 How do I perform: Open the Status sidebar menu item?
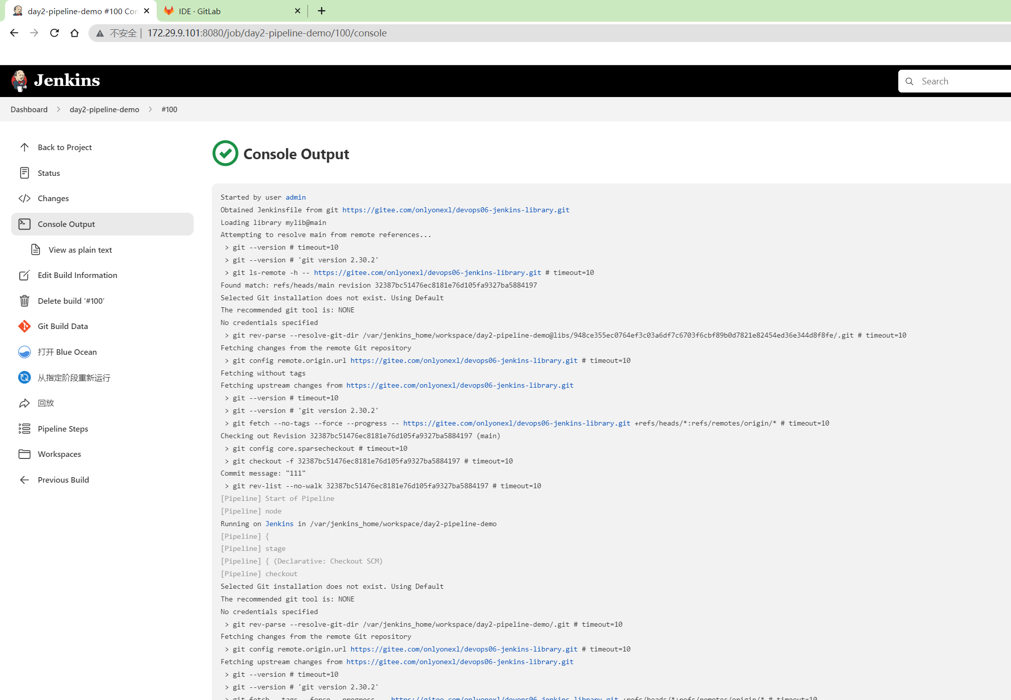pos(102,173)
